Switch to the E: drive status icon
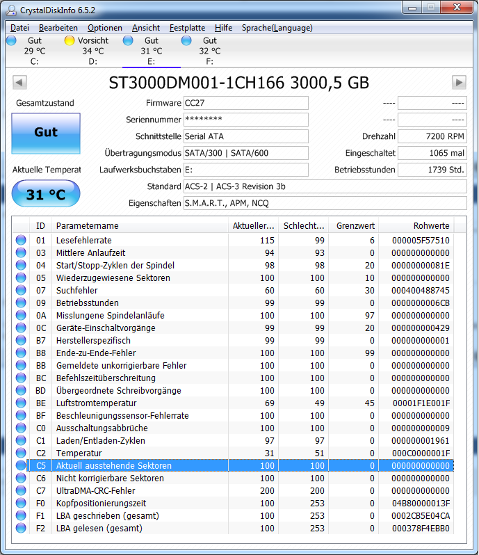This screenshot has height=555, width=479. point(128,41)
